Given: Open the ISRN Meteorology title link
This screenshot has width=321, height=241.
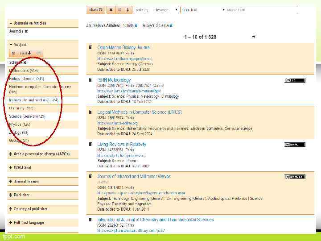Looking at the screenshot, I should [x=114, y=80].
